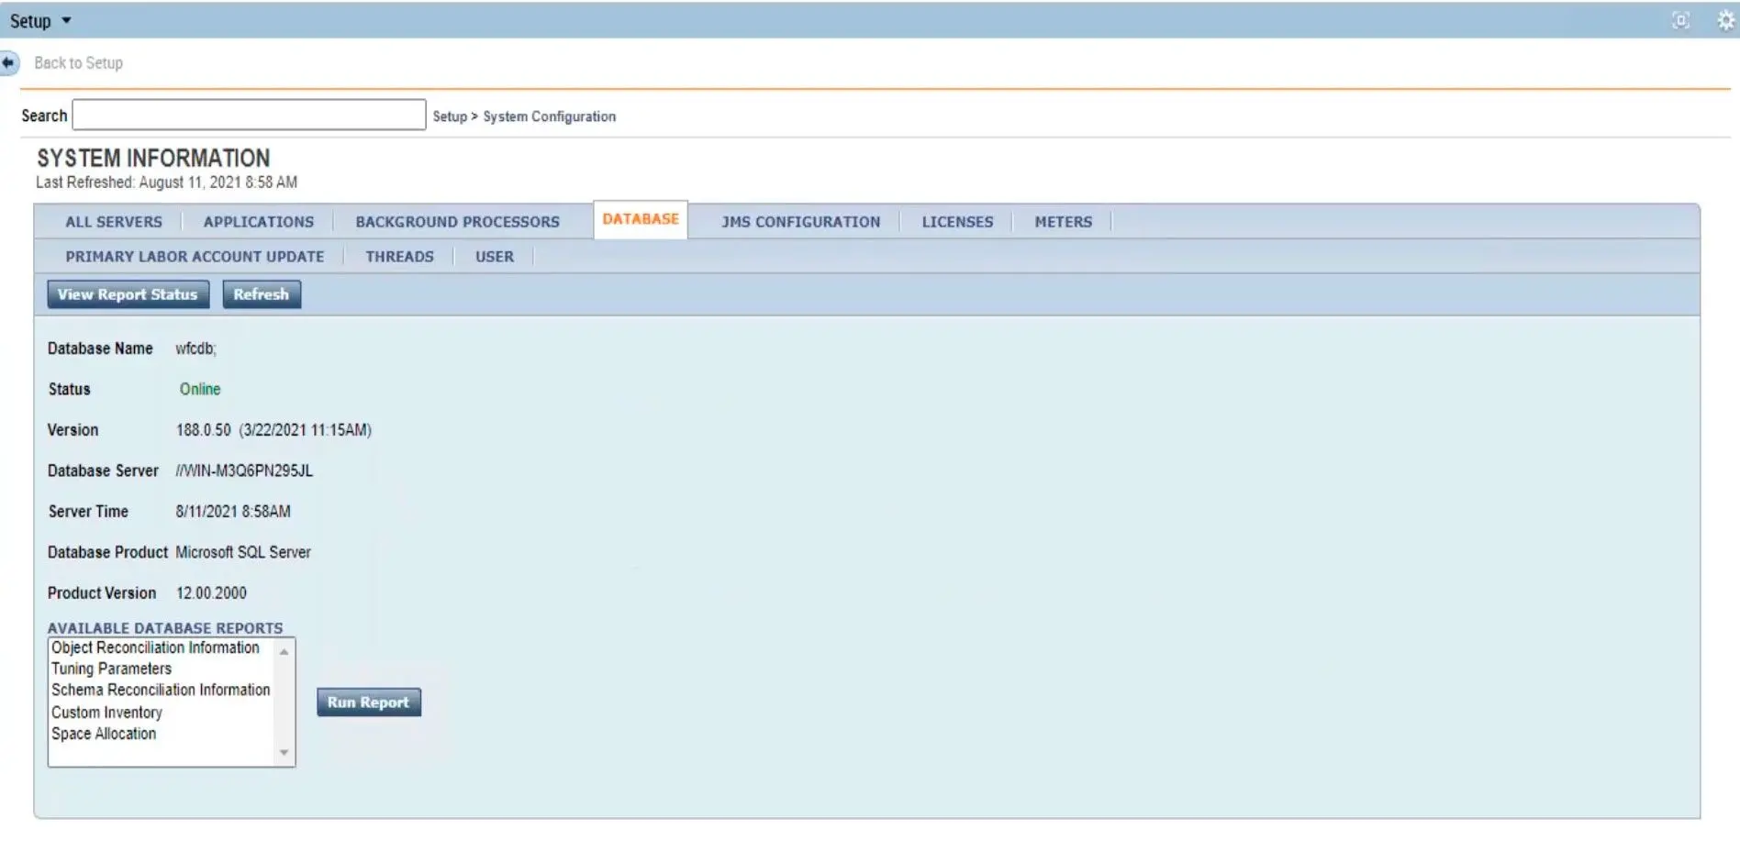Open the settings gear icon
This screenshot has width=1740, height=863.
[x=1725, y=21]
